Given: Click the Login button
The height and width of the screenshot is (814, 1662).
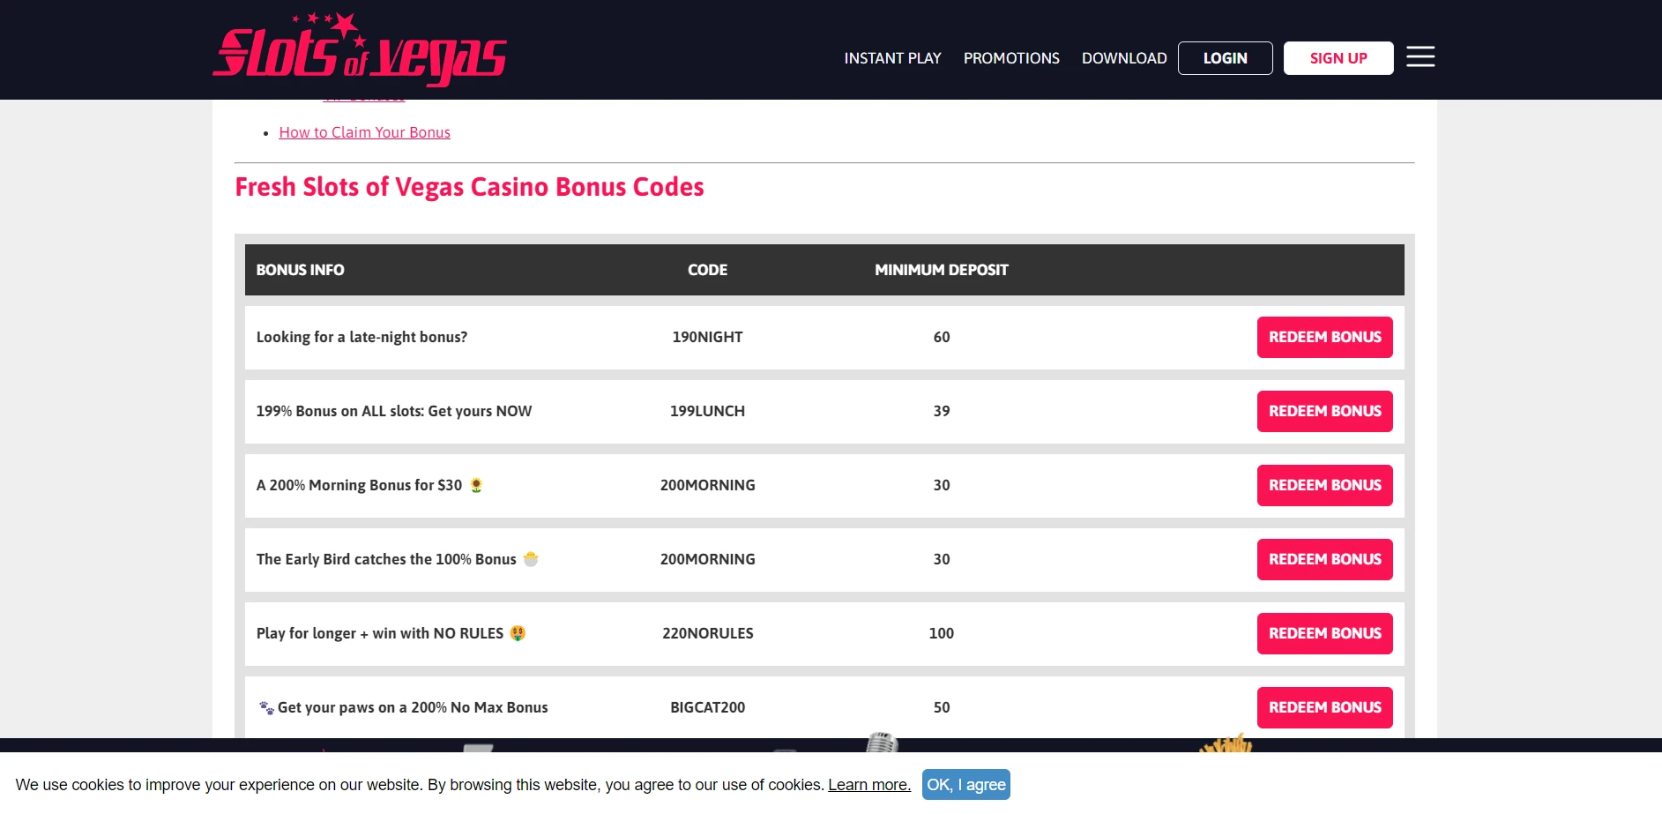Looking at the screenshot, I should [1225, 58].
